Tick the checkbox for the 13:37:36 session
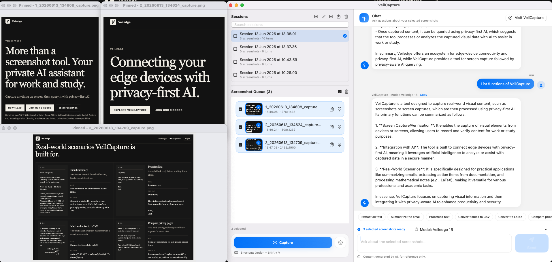This screenshot has width=552, height=262. (x=235, y=49)
